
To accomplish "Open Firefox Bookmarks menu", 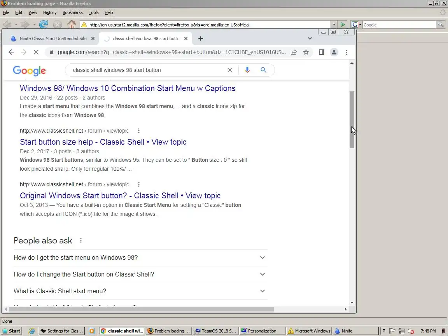I will pos(73,12).
